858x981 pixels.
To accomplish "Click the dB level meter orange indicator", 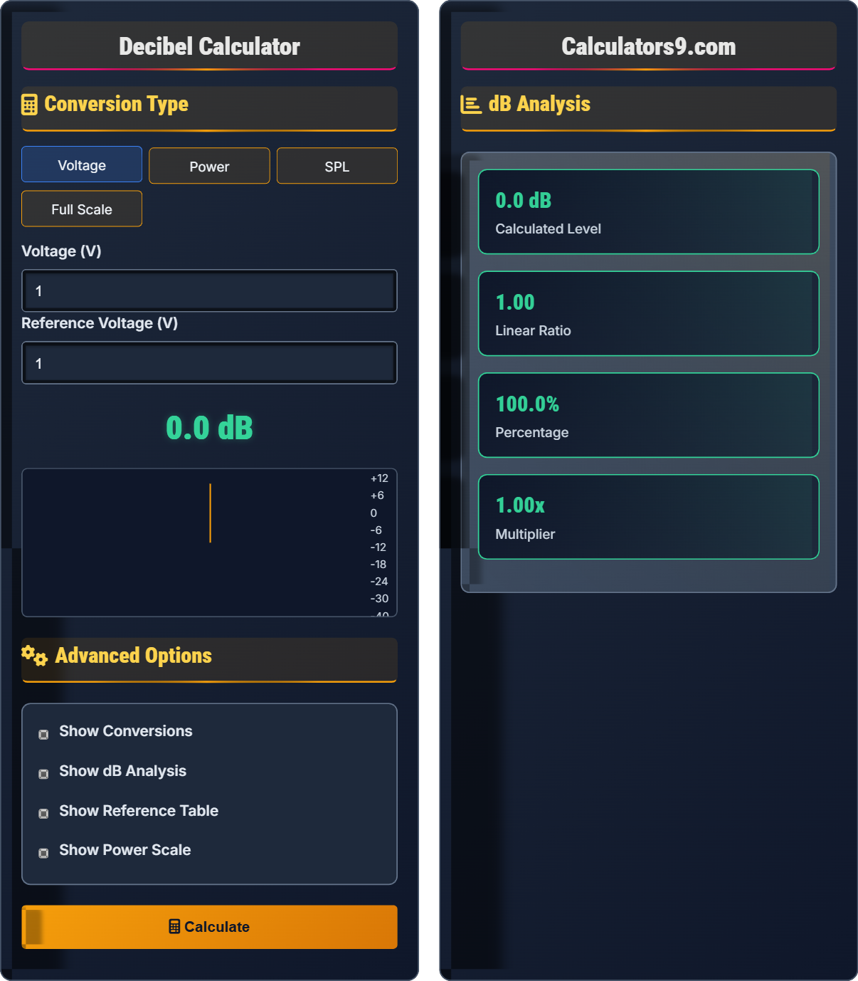I will pos(210,513).
